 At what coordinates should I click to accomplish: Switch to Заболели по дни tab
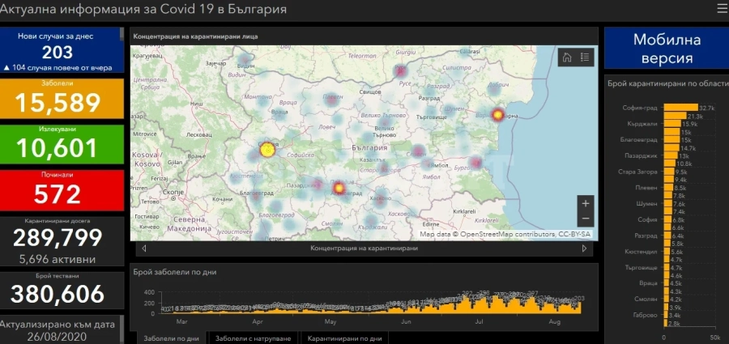(x=172, y=338)
